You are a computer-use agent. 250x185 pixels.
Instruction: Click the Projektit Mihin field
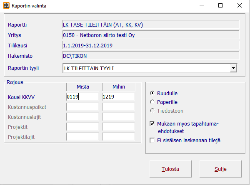tap(118, 127)
